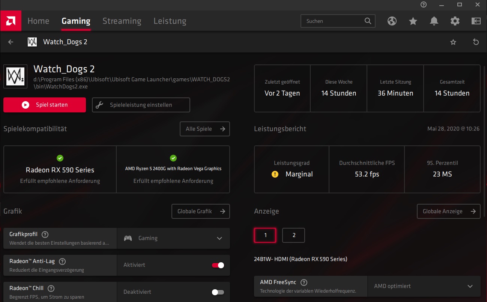Click the Diese Woche 14 Stunden box
487x302 pixels.
pos(339,88)
